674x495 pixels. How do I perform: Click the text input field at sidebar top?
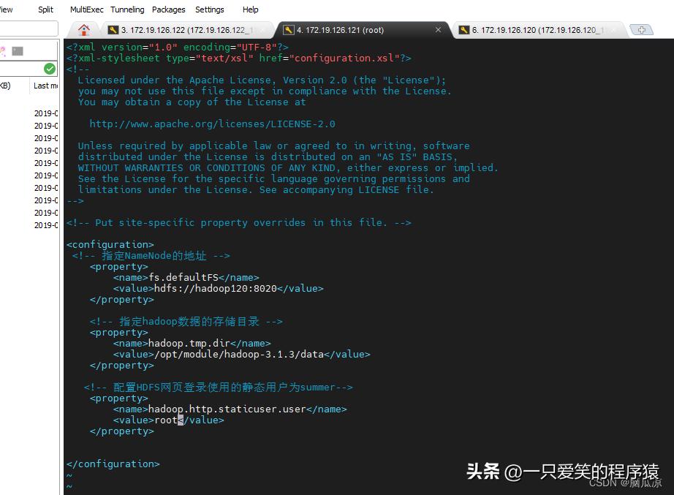[x=29, y=28]
